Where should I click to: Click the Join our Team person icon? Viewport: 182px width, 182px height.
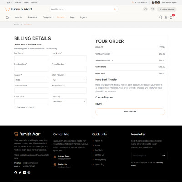(x=55, y=157)
